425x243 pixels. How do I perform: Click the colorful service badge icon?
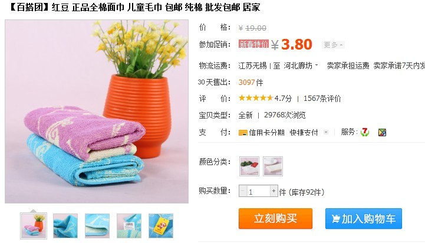click(382, 132)
